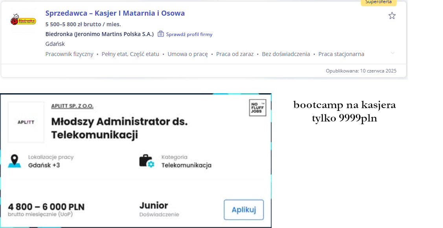Click the Gdańsk +3 locations text

coord(44,165)
